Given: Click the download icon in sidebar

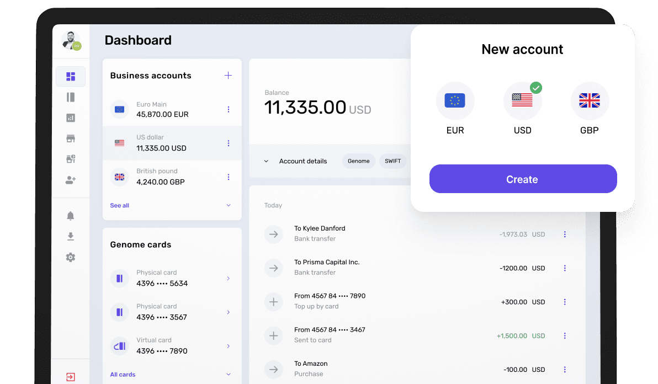Looking at the screenshot, I should [70, 236].
